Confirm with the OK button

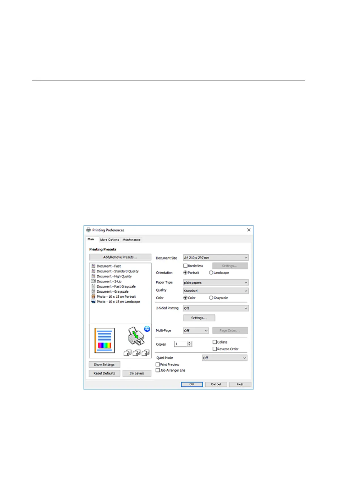tap(192, 384)
